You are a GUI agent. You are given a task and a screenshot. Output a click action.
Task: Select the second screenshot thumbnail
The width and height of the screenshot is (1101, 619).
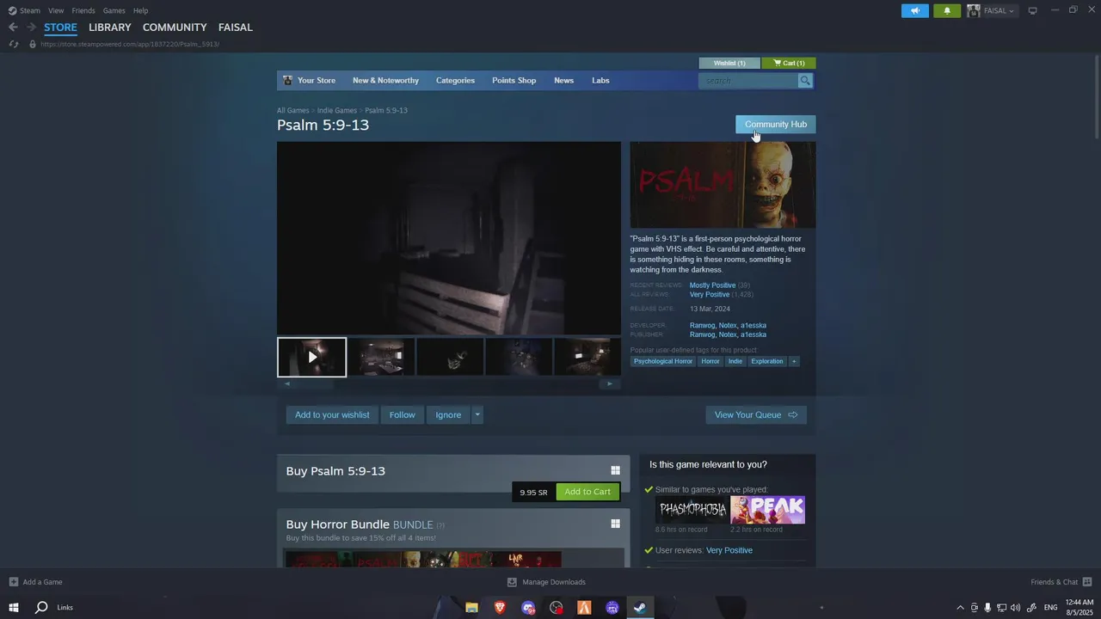click(x=381, y=357)
